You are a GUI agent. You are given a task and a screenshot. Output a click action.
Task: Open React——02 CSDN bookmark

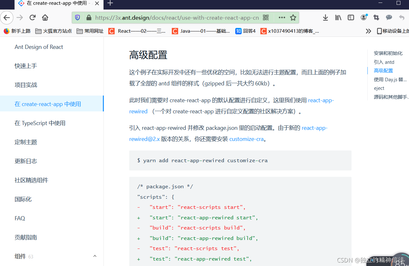tap(137, 31)
